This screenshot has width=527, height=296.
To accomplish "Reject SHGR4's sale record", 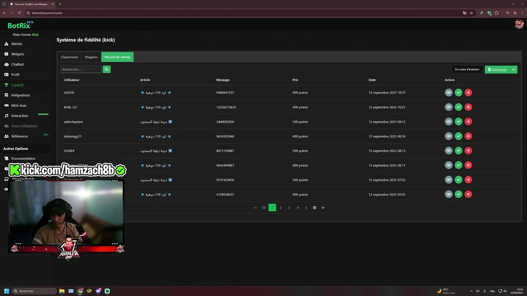I will [x=468, y=150].
